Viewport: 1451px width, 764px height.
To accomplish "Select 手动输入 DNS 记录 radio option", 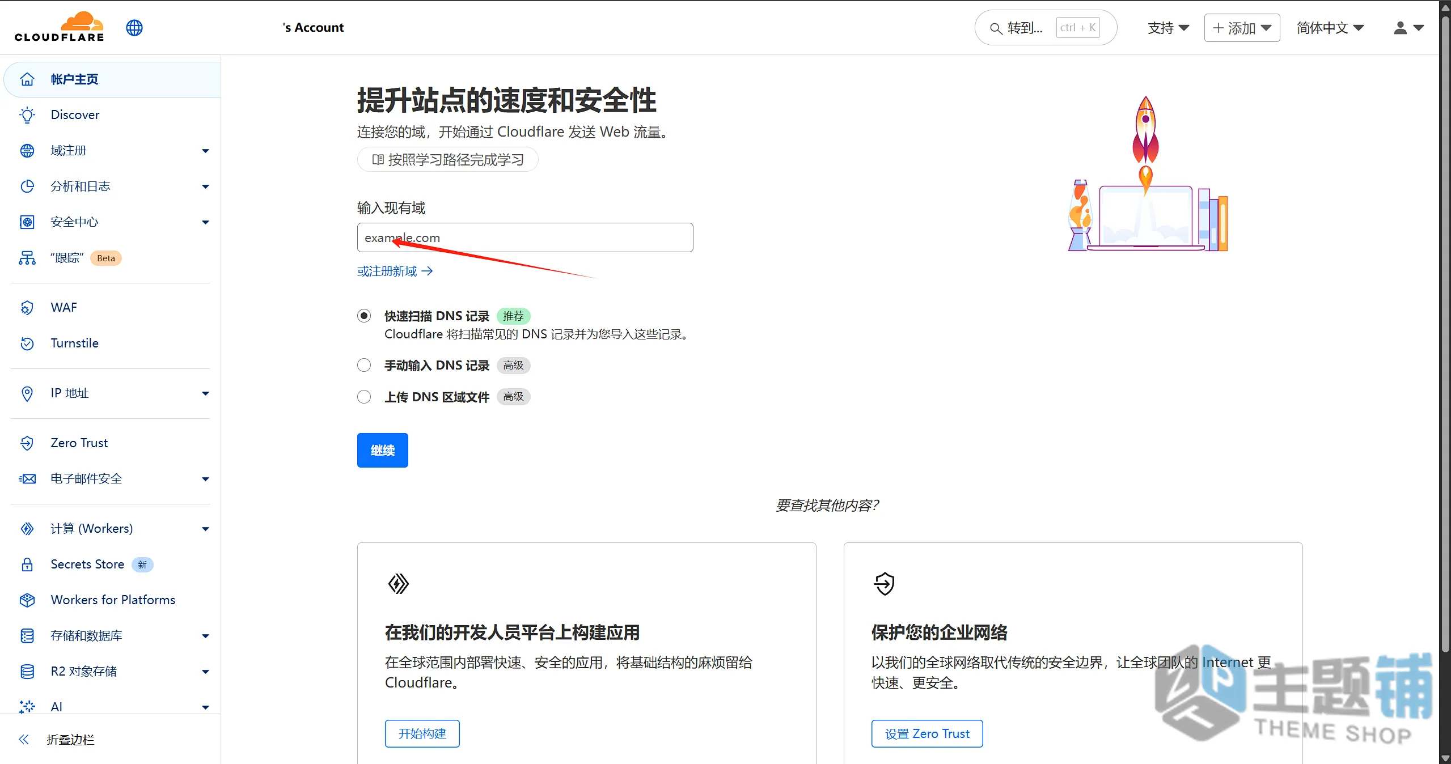I will pos(364,365).
